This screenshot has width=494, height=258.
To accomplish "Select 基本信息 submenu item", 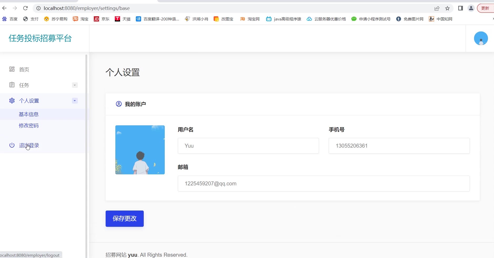I will [x=29, y=114].
